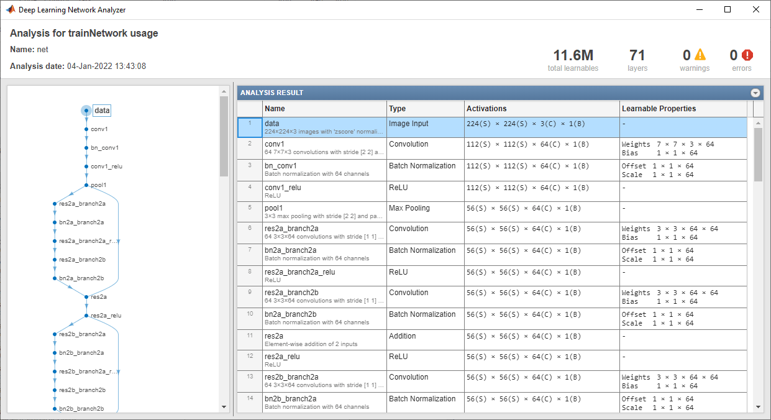Viewport: 771px width, 420px height.
Task: Select conv1_relu row in the table
Action: tap(492, 191)
